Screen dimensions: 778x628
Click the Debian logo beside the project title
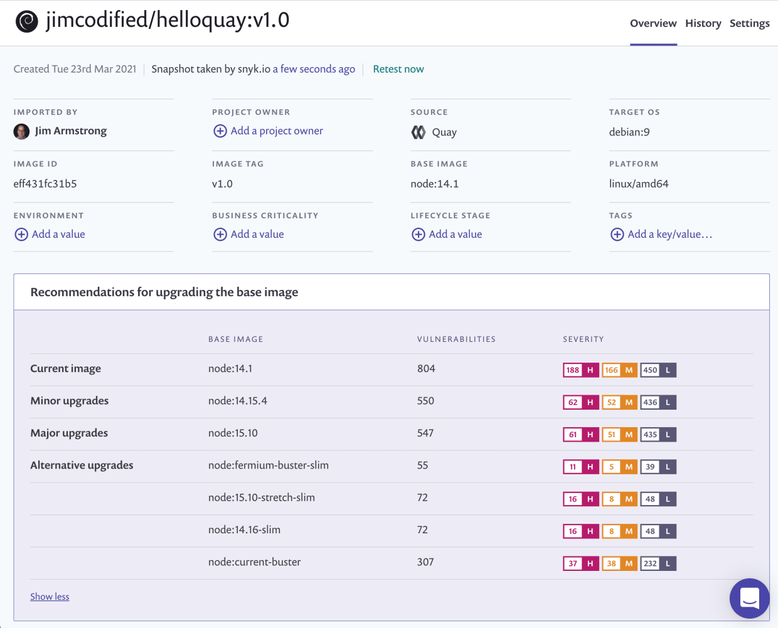pyautogui.click(x=26, y=22)
